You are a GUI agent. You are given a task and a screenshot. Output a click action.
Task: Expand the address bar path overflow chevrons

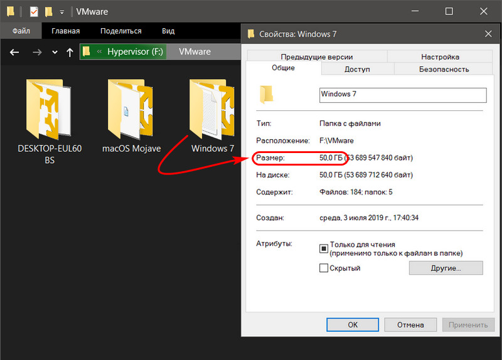click(x=99, y=51)
